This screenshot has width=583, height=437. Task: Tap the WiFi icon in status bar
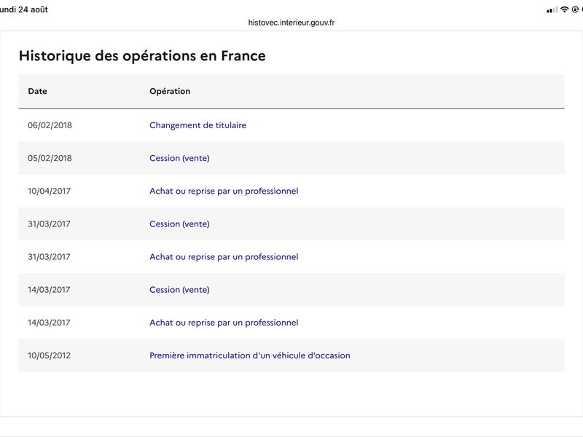[564, 9]
